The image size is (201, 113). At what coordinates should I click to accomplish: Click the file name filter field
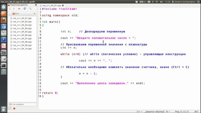click(x=22, y=104)
